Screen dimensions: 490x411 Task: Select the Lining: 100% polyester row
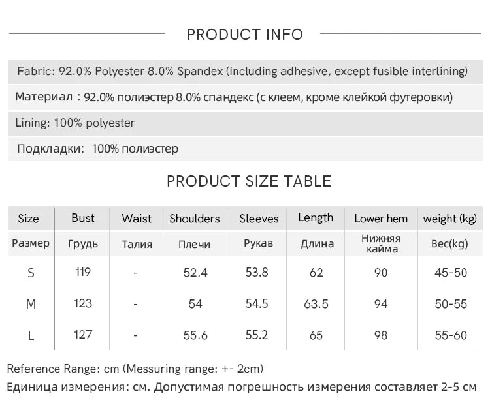(76, 123)
